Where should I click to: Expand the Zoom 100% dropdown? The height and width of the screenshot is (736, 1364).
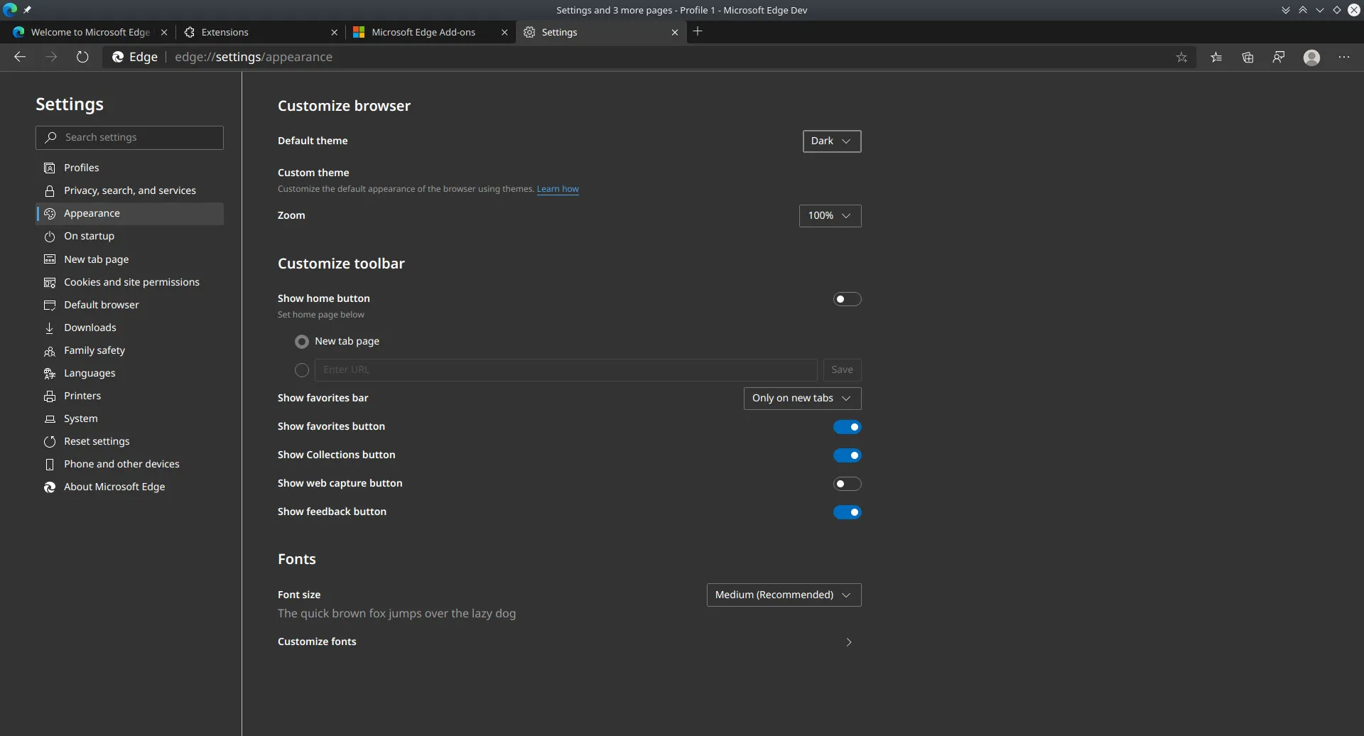point(830,216)
